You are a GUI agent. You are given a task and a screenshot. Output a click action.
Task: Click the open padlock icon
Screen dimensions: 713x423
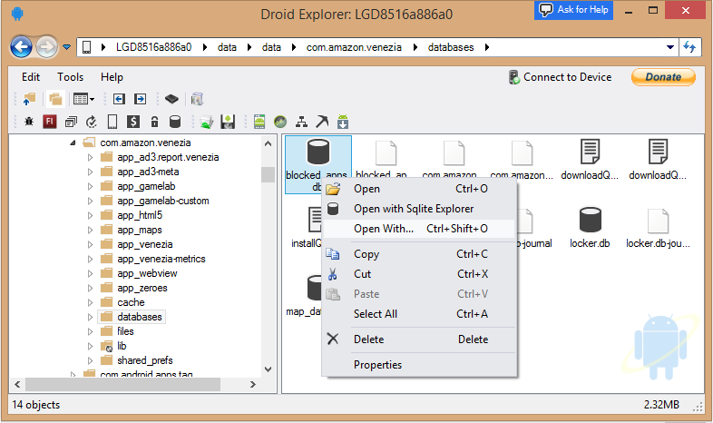click(154, 122)
